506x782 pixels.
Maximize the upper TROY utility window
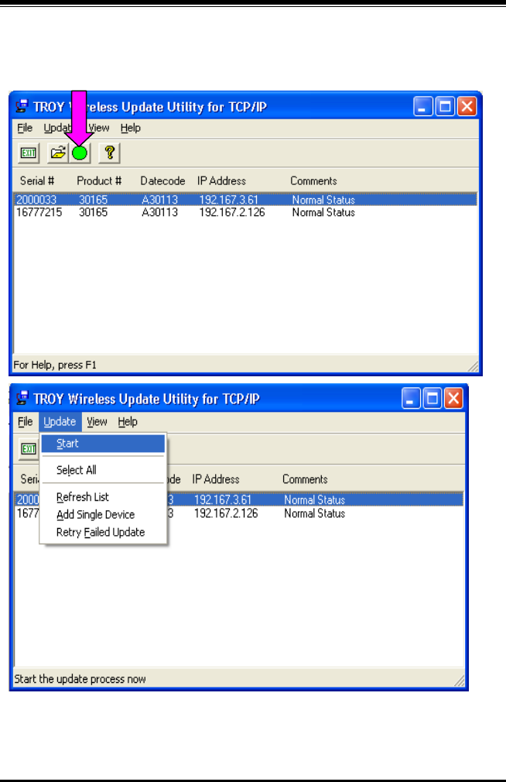pyautogui.click(x=445, y=107)
